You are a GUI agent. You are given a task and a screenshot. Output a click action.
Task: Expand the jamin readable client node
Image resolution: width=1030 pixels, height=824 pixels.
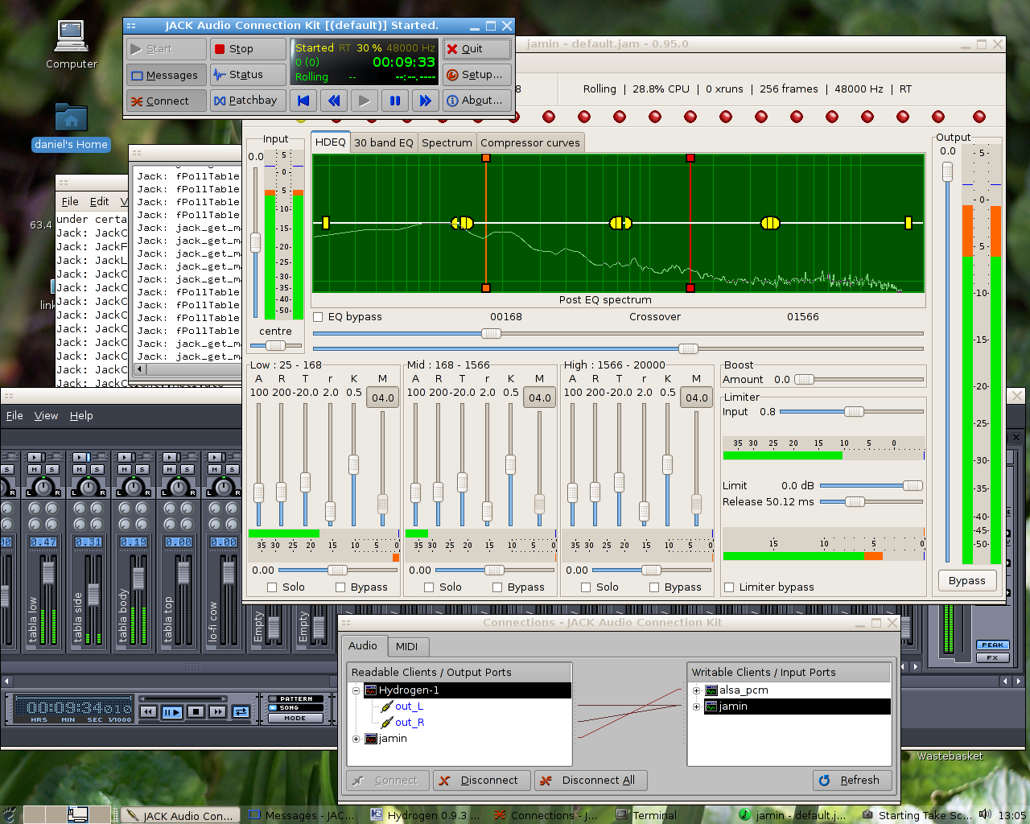point(356,739)
